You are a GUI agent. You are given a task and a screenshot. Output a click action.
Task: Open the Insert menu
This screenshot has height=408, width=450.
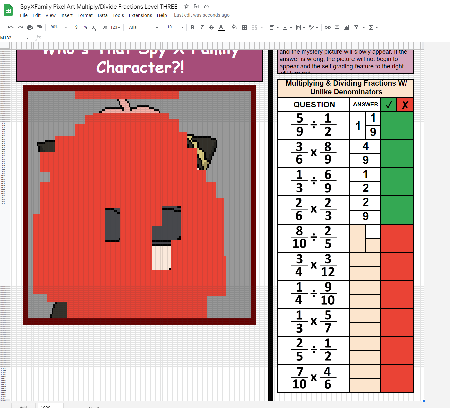pos(66,15)
